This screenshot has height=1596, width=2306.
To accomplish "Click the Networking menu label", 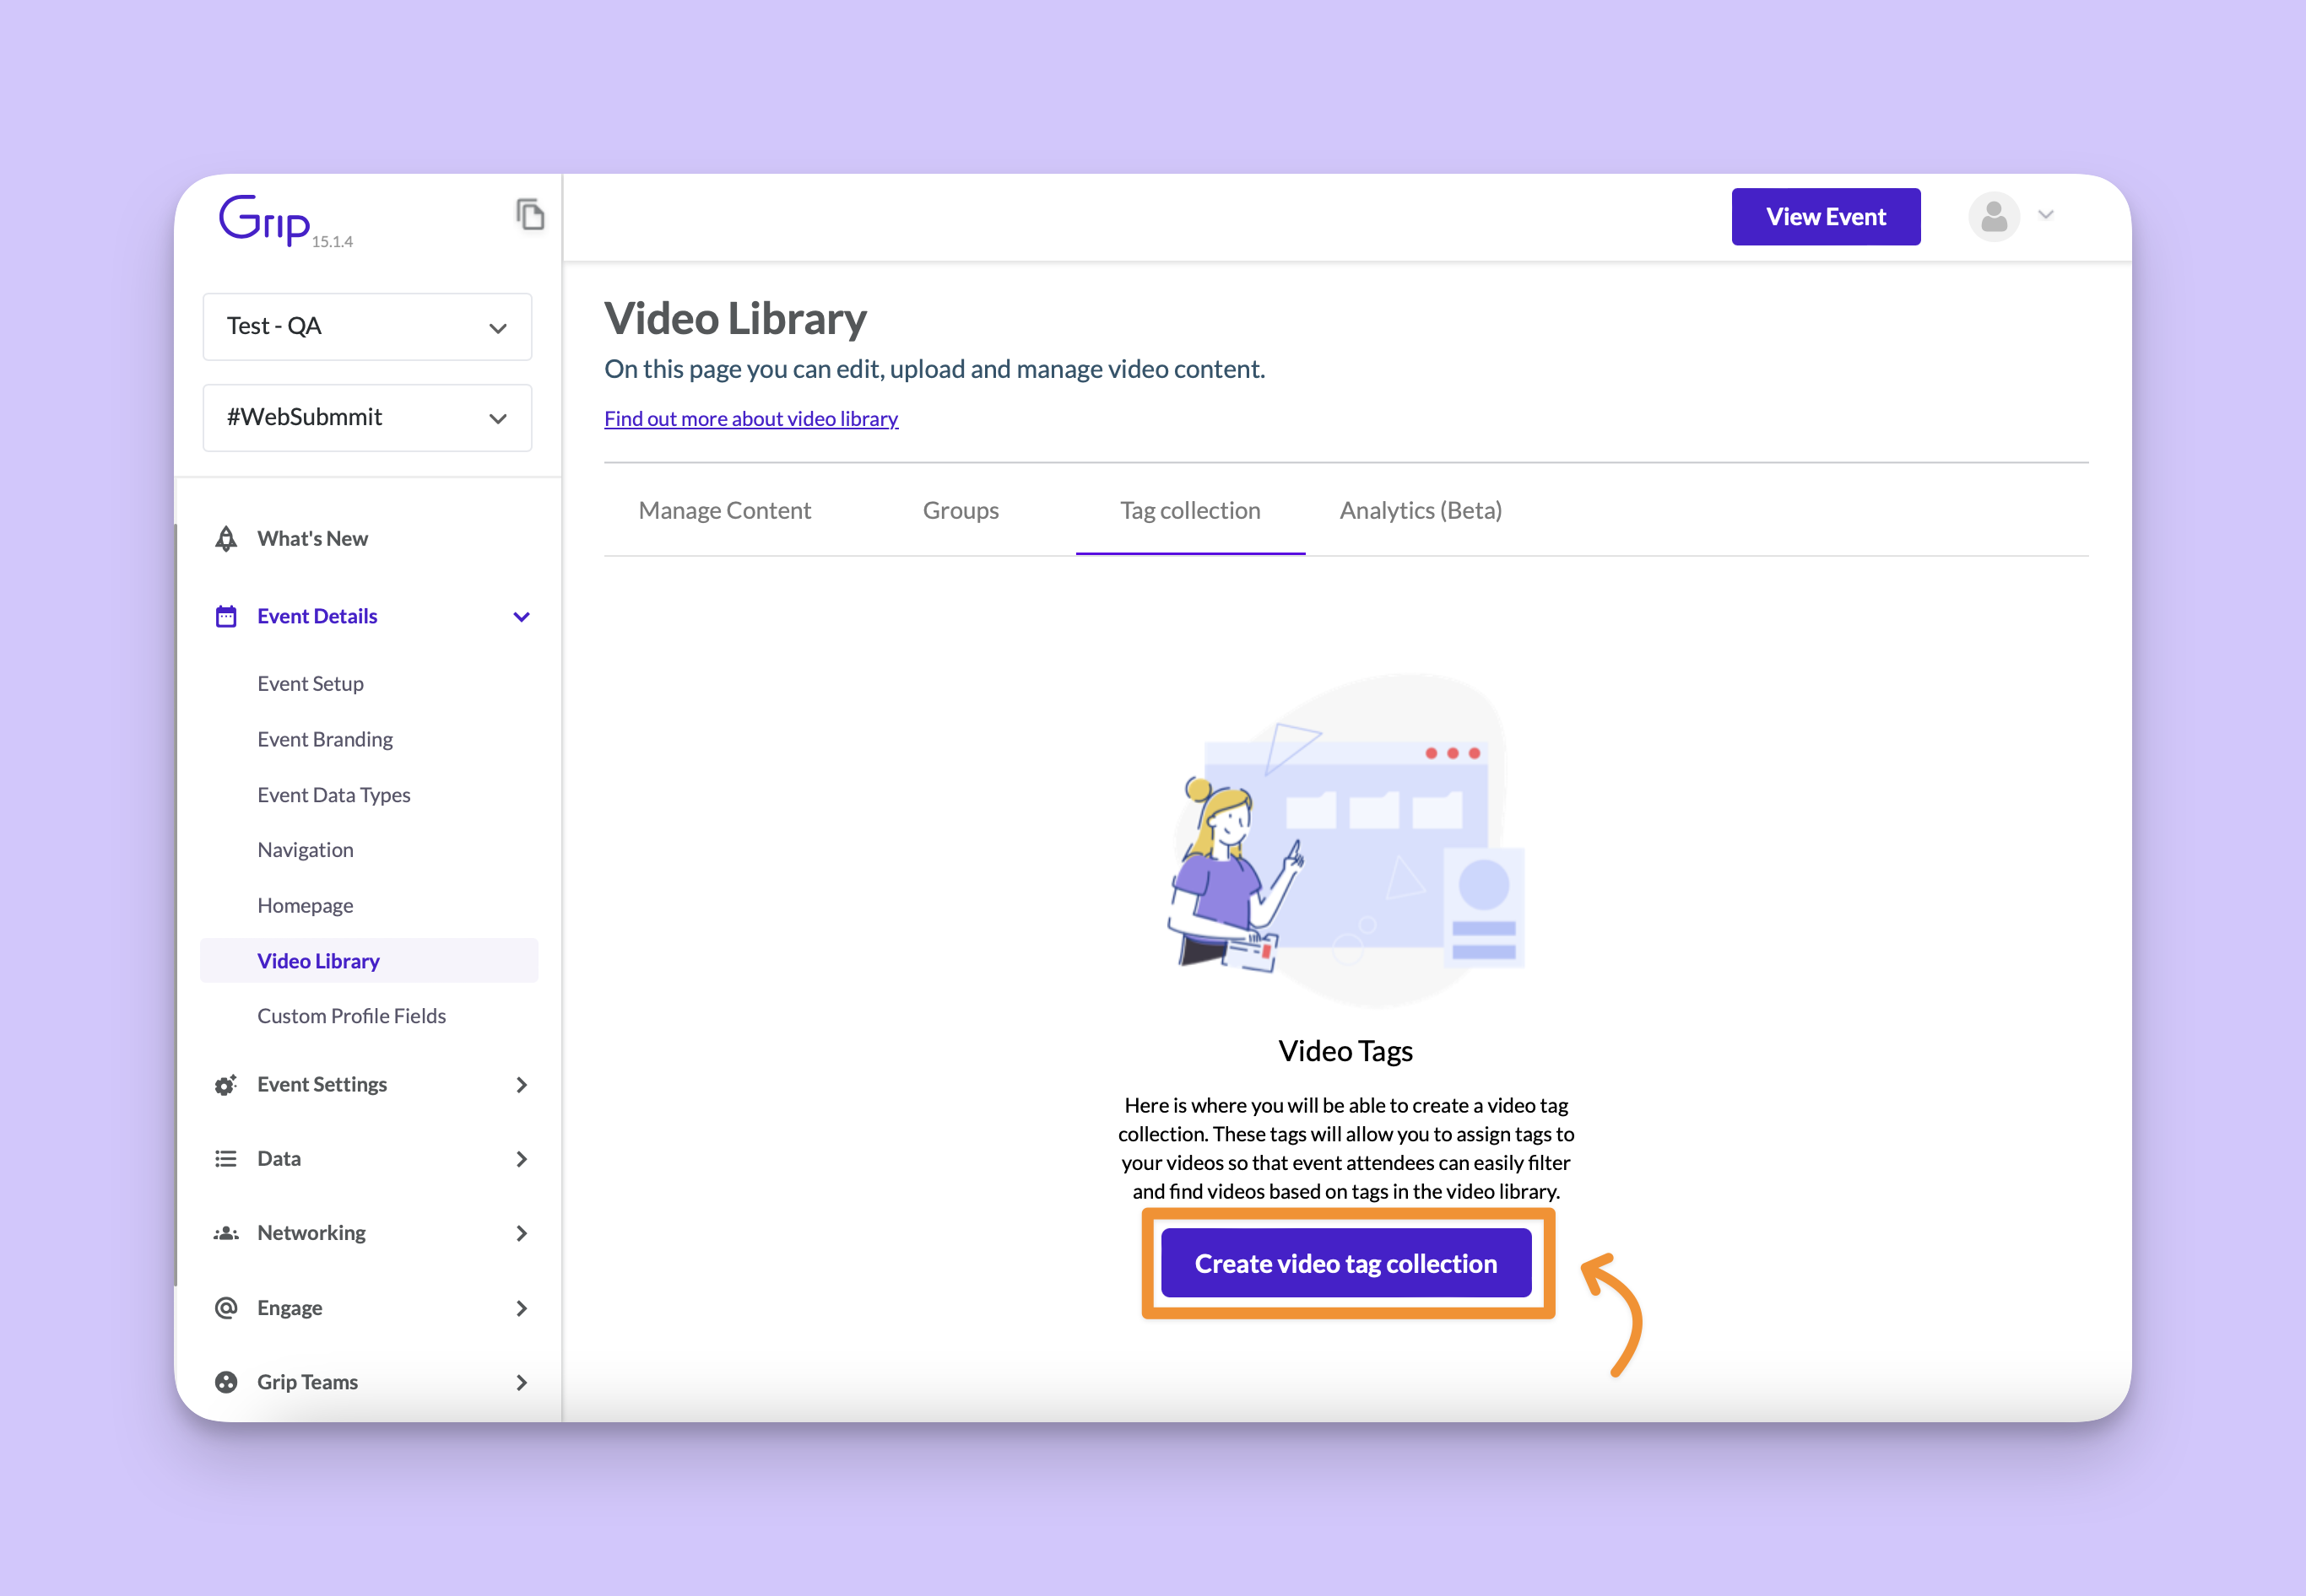I will [311, 1233].
